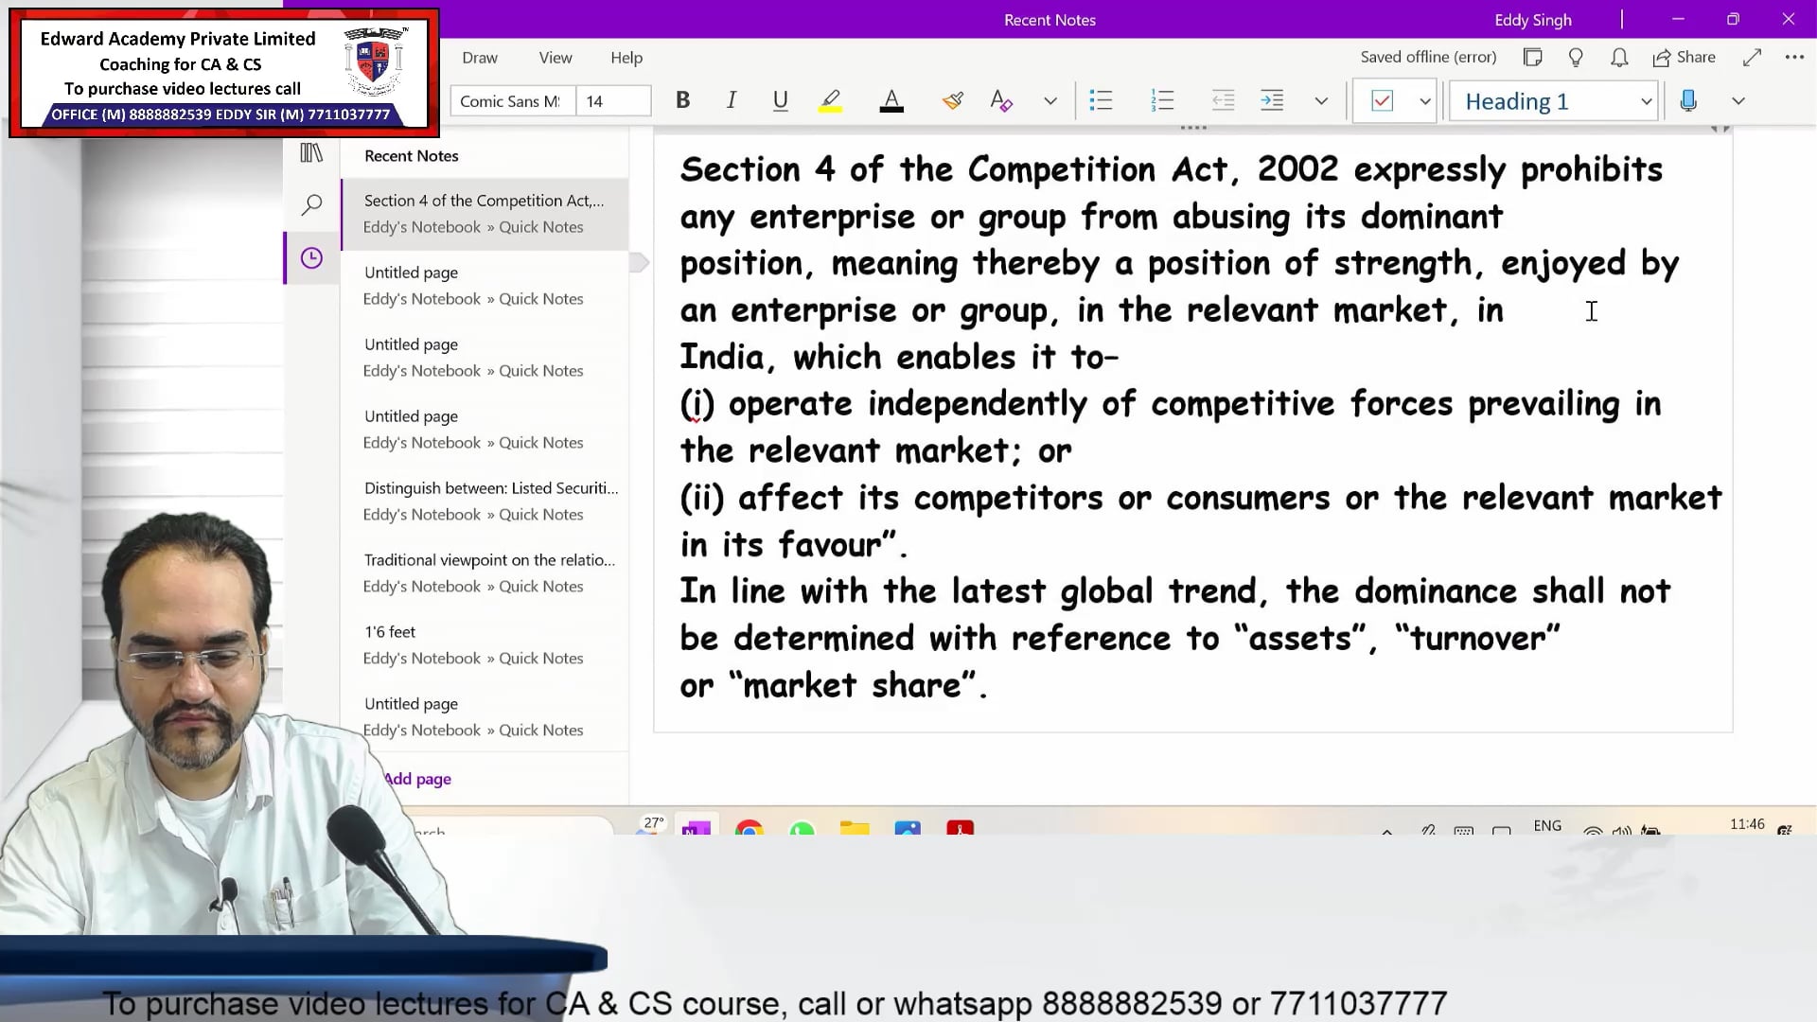Apply bold formatting from the ribbon
The height and width of the screenshot is (1022, 1817).
(683, 100)
